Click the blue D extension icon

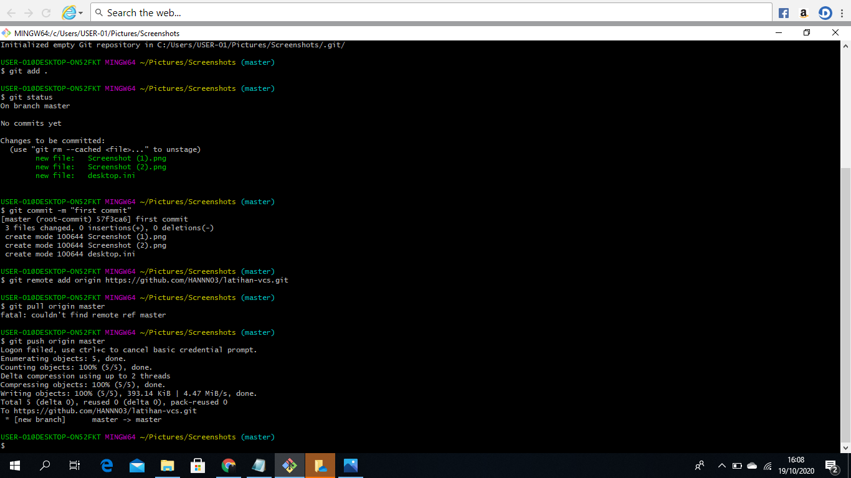(825, 12)
